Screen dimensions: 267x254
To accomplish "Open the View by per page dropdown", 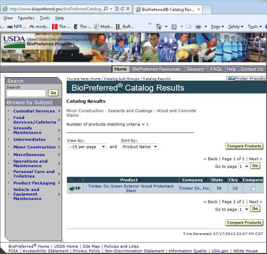I will pyautogui.click(x=87, y=147).
